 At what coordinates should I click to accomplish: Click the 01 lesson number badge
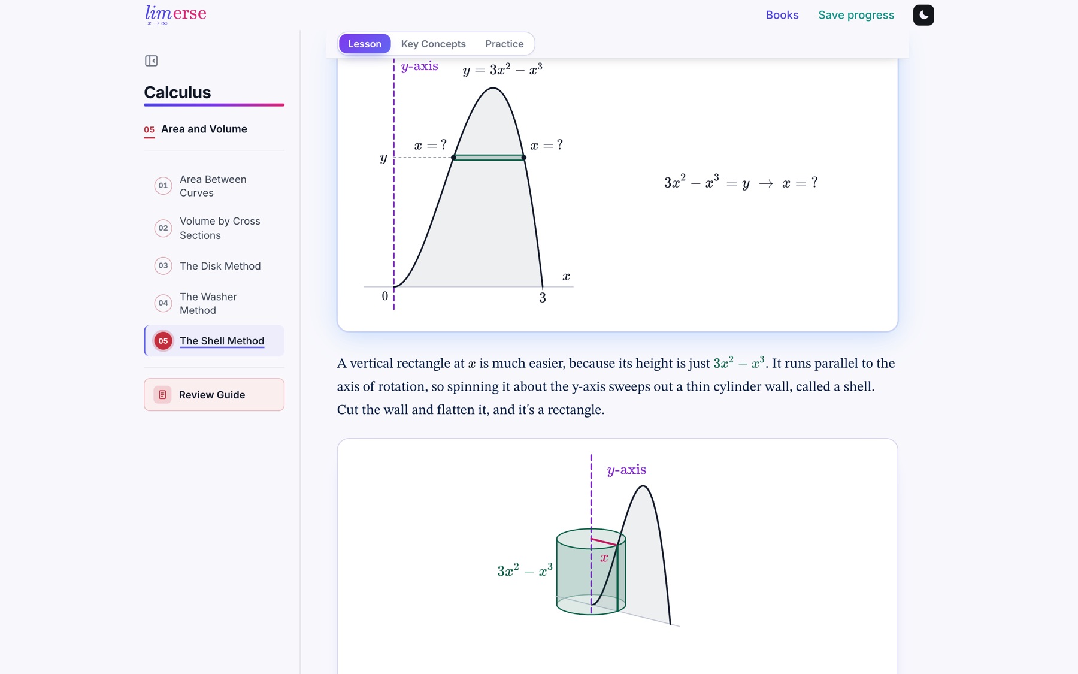coord(163,186)
